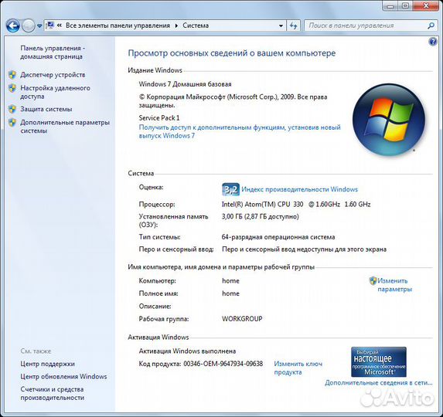Click 'Перо и сенсорный ввод недоступны' text
The image size is (443, 417).
305,249
